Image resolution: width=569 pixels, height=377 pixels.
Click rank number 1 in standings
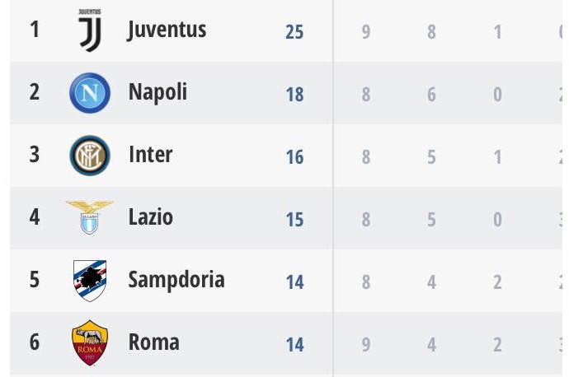[34, 30]
